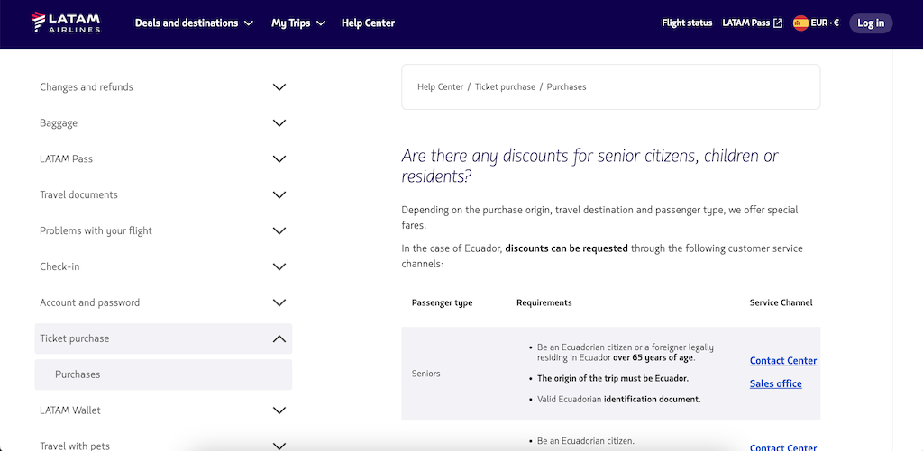Click 'discounts can be requested' bold text
923x451 pixels.
click(x=566, y=248)
